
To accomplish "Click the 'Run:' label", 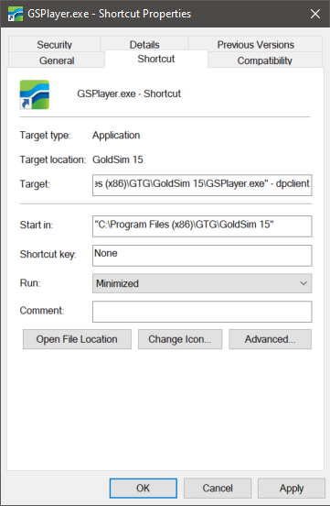I will (x=30, y=283).
